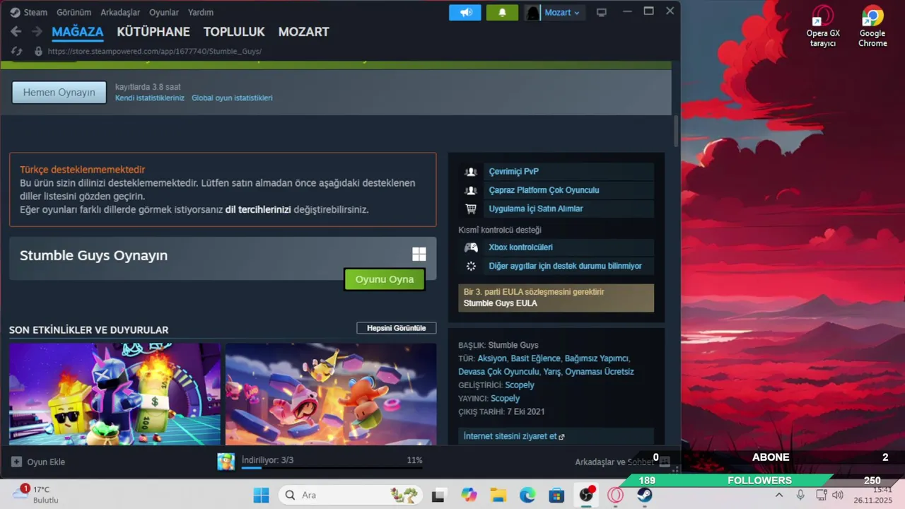Open the Yardım menu
Screen dimensions: 905x509
[x=201, y=12]
